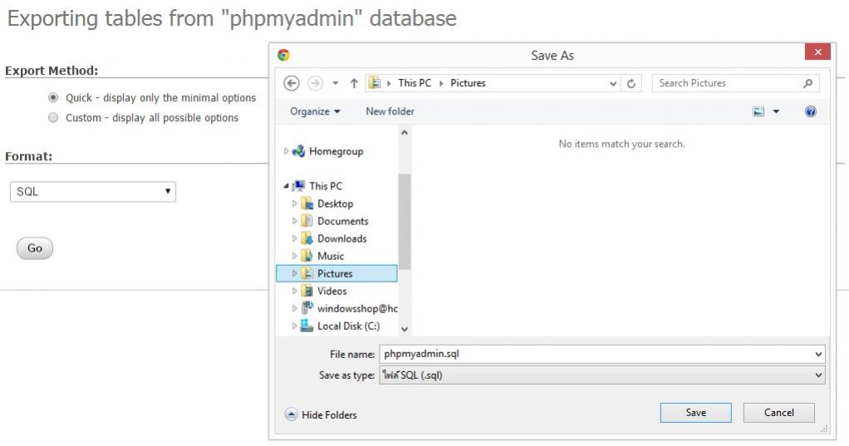Select 'This PC' in address breadcrumb

415,83
